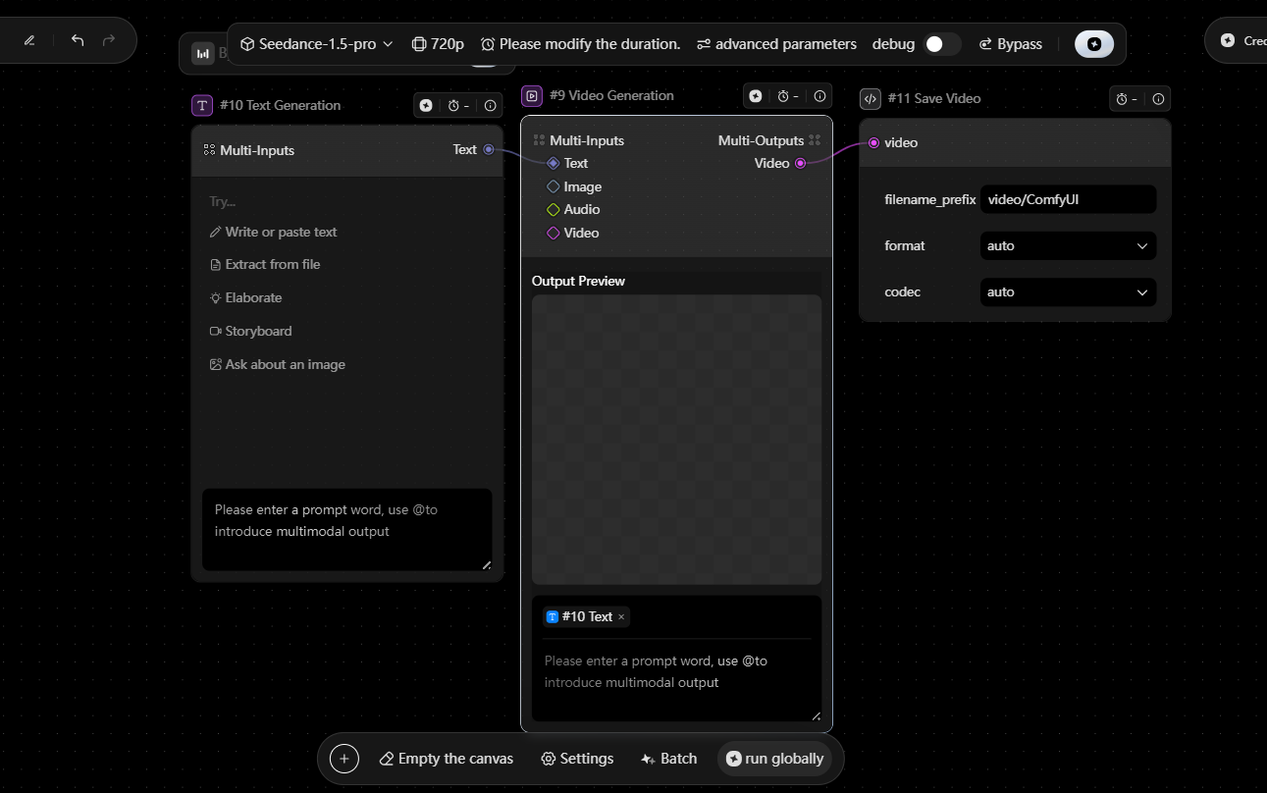Click the '#10 Text' reference chip

pos(586,616)
